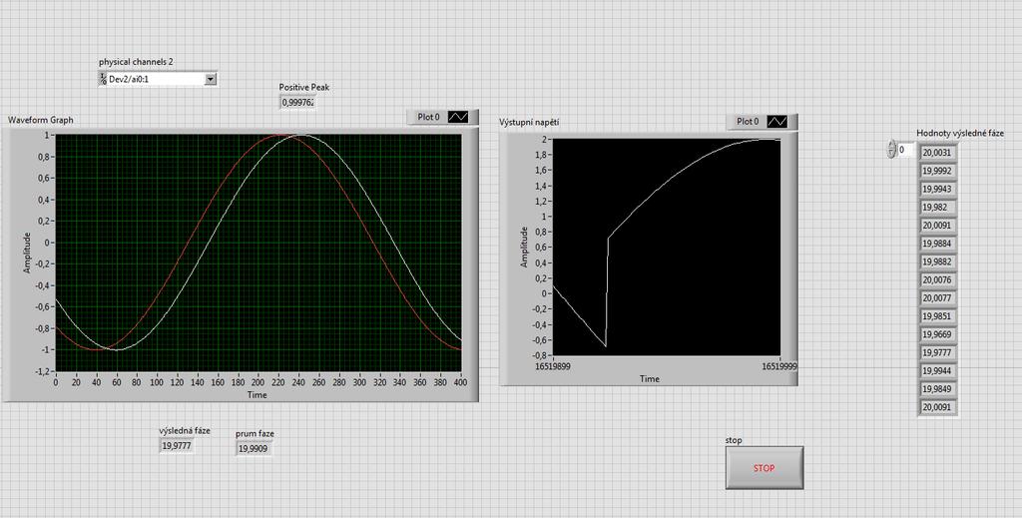Click the Waveform Graph title label

coord(40,120)
